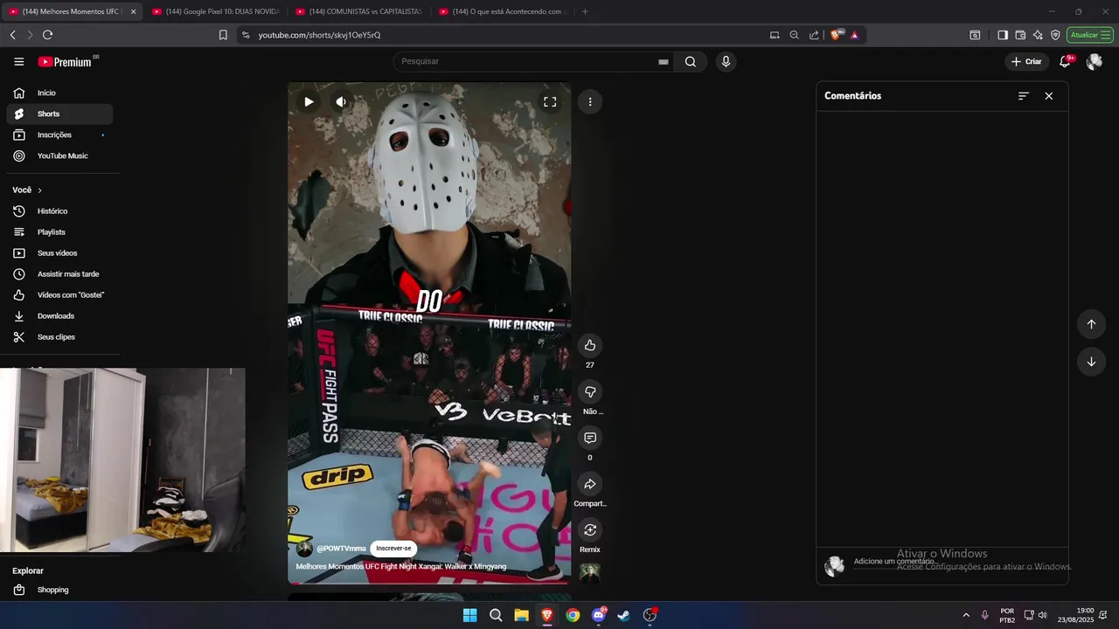The width and height of the screenshot is (1119, 629).
Task: Switch to the Google Pixel 10 tab
Action: [215, 11]
